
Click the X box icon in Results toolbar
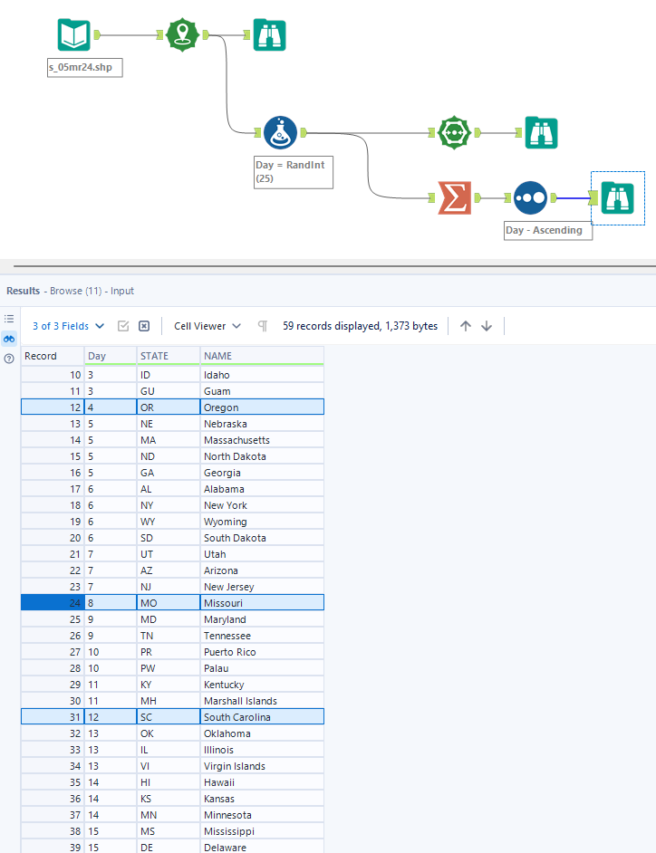[144, 326]
